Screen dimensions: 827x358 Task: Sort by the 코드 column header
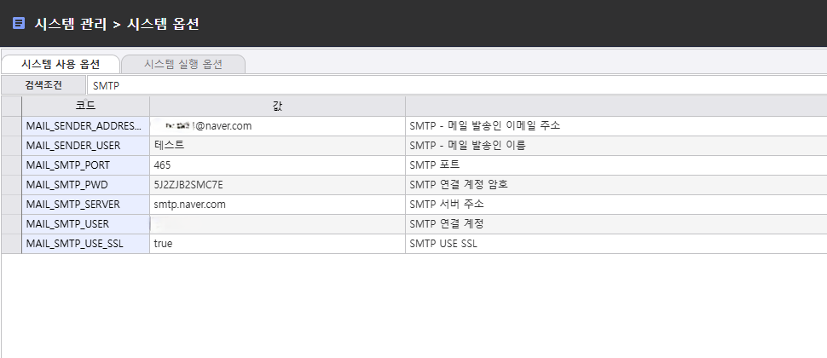coord(85,106)
